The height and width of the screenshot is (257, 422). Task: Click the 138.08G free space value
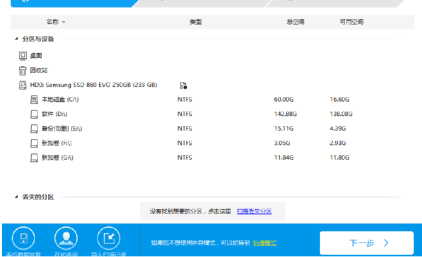tap(341, 114)
